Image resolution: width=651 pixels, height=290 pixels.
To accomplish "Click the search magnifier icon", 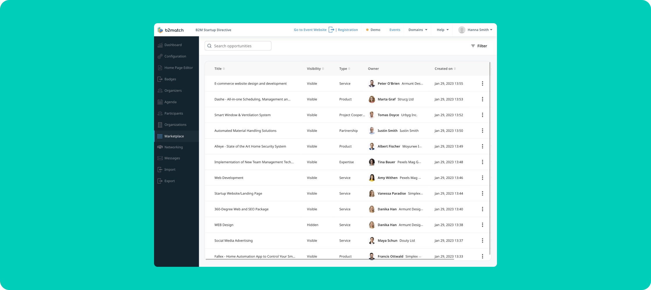I will [x=209, y=46].
